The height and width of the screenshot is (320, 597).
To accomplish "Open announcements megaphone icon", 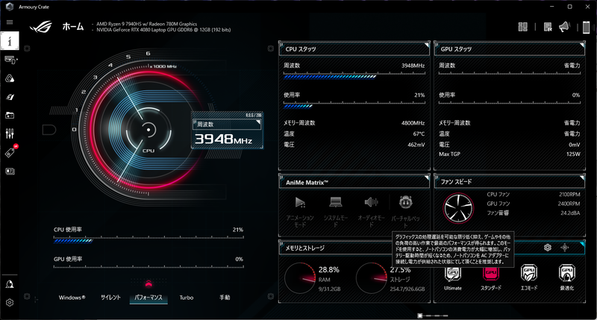I will pyautogui.click(x=565, y=27).
